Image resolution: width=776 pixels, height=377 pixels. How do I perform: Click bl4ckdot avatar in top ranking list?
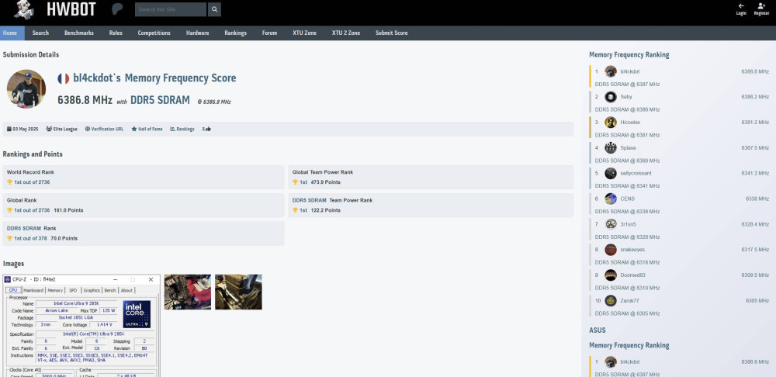pos(610,71)
